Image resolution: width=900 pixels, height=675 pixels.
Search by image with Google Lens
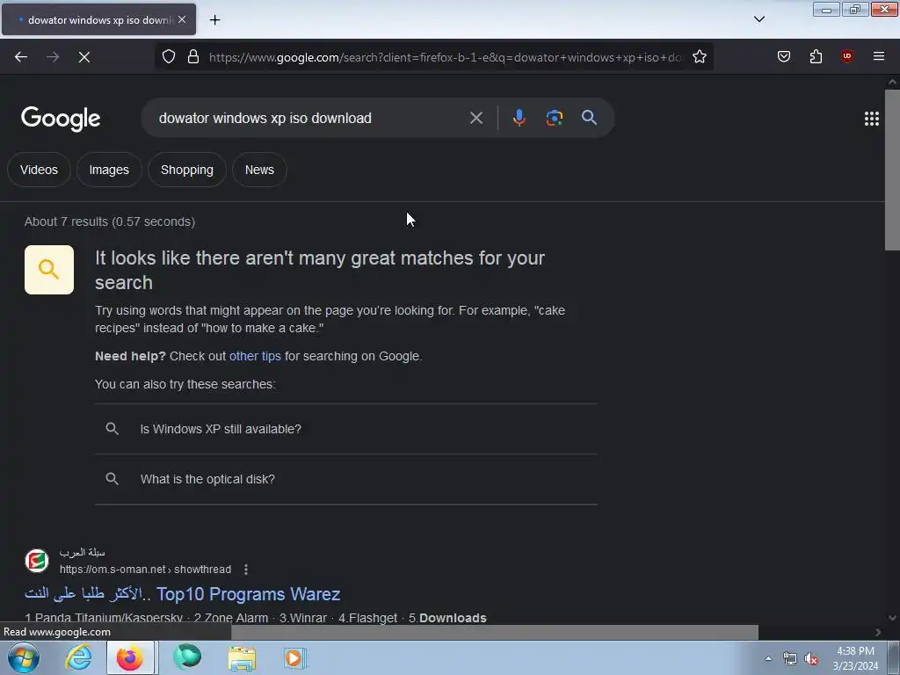click(x=554, y=118)
